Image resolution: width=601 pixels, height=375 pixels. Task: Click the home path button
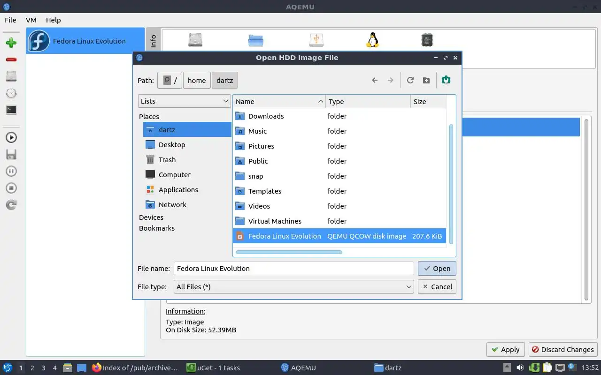(197, 80)
